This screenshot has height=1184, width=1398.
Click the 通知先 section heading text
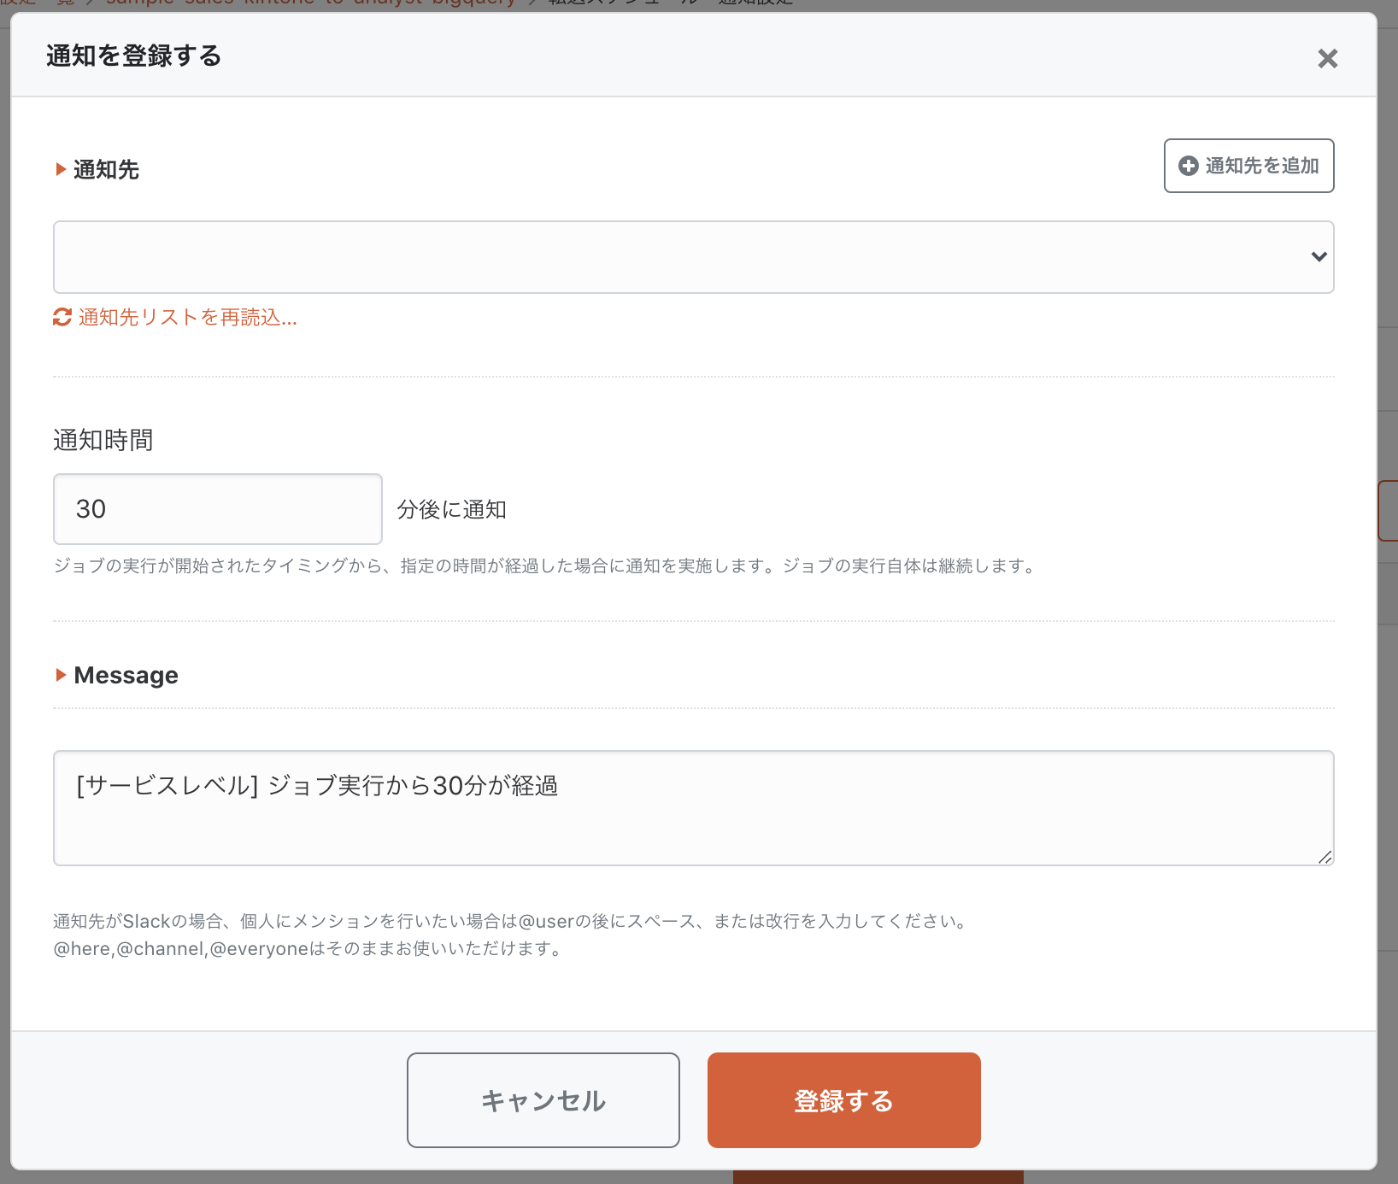(106, 169)
